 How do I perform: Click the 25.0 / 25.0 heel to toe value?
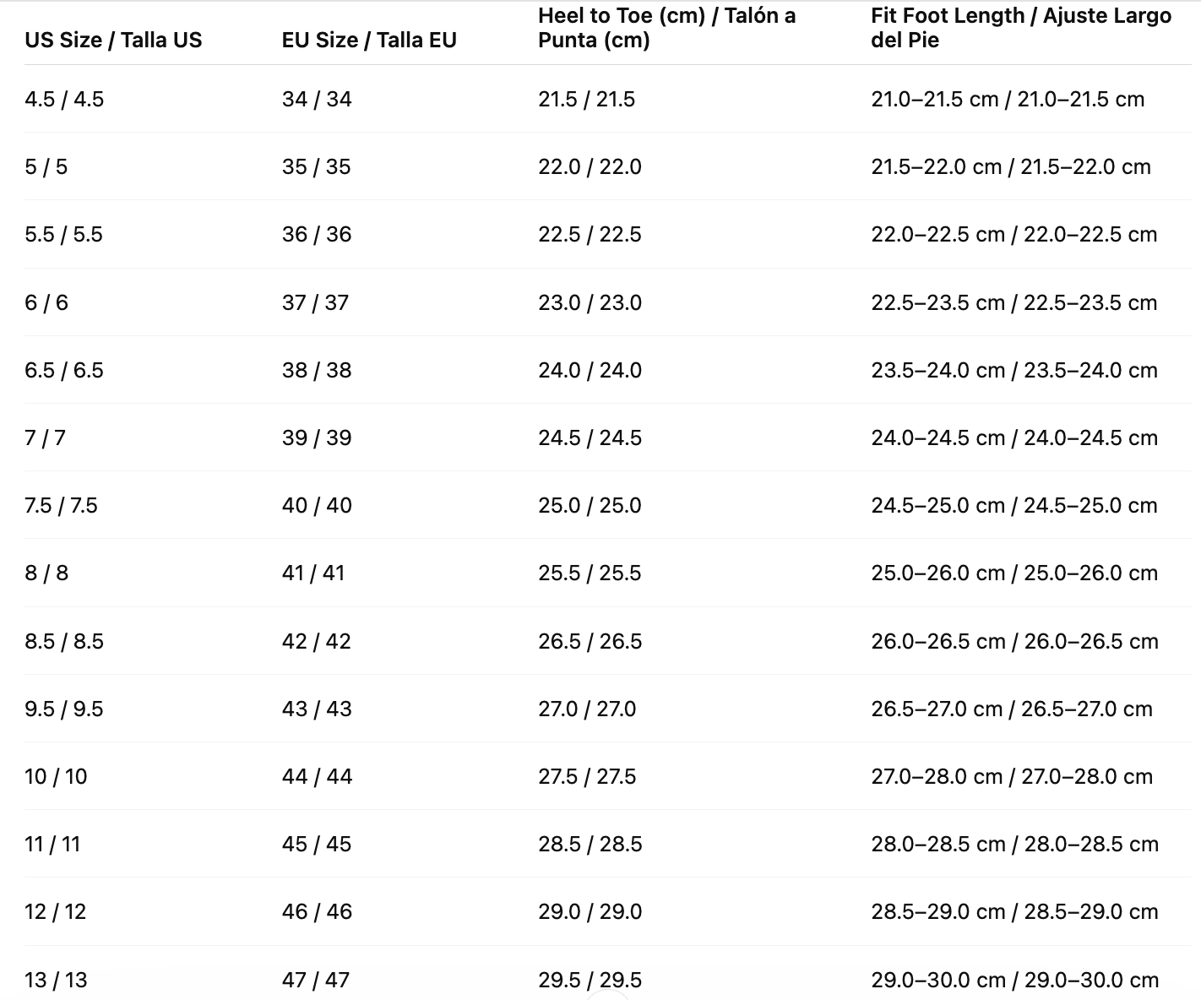click(x=590, y=505)
